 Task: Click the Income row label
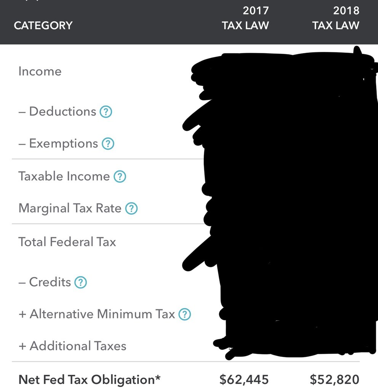(40, 72)
